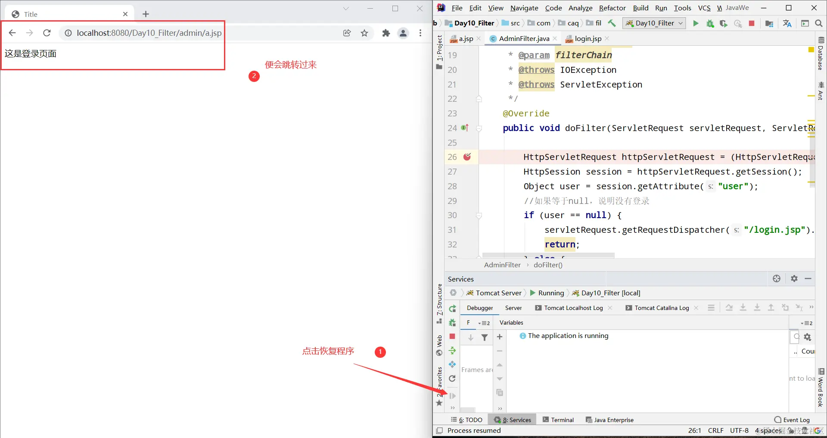The width and height of the screenshot is (827, 438).
Task: Click the Step Over debugger icon
Action: coord(729,307)
